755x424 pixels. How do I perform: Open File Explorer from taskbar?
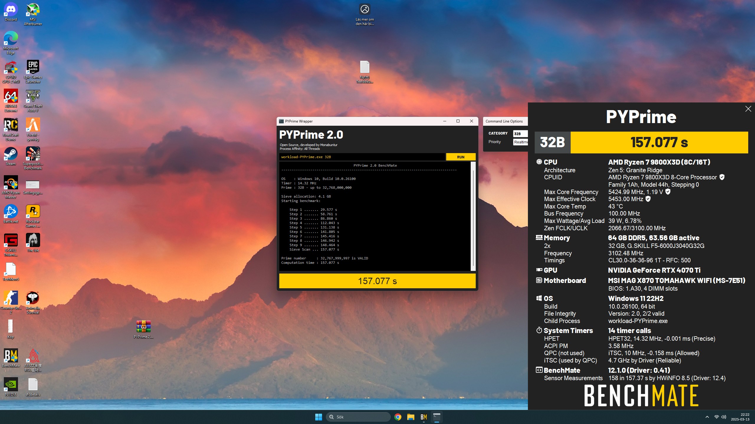click(411, 417)
